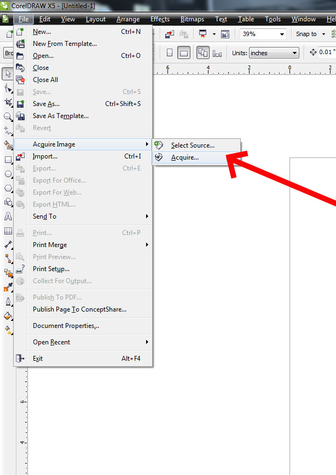Click the Application Launcher toolbar icon

203,34
